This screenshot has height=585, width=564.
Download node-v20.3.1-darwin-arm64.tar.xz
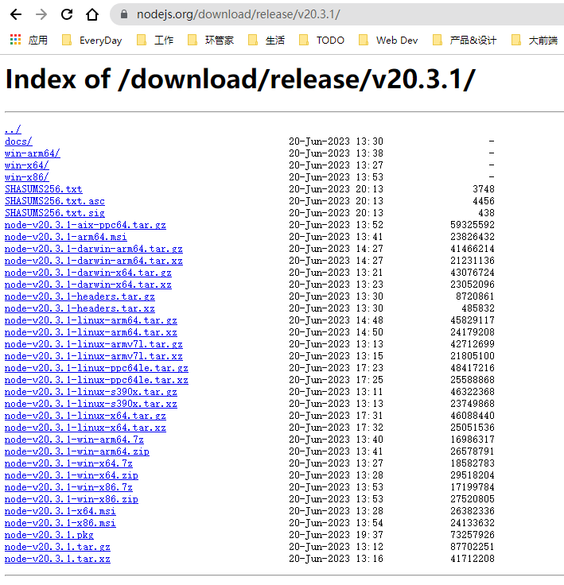(x=93, y=261)
